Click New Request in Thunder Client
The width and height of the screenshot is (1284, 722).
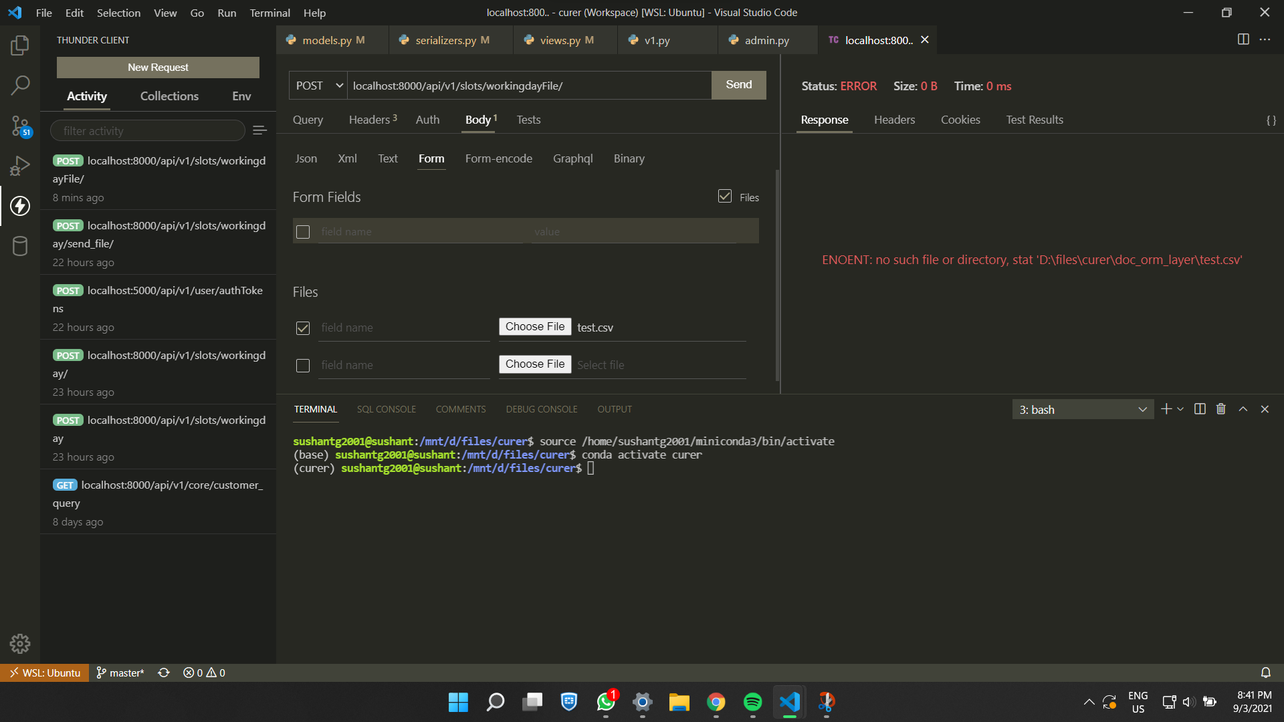tap(158, 67)
